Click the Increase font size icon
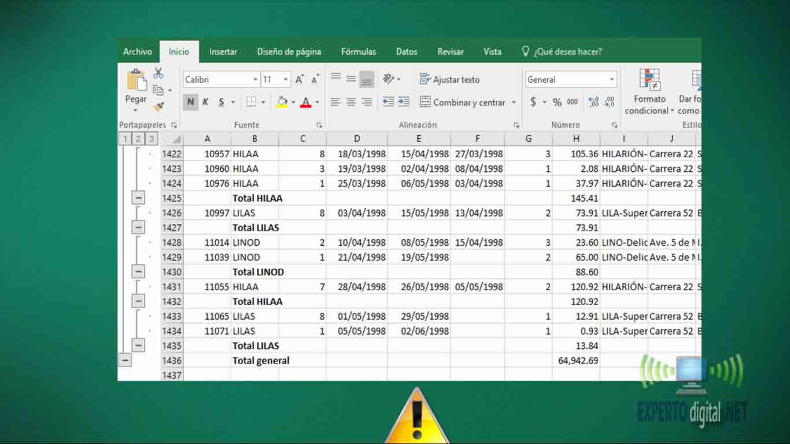This screenshot has width=790, height=444. pyautogui.click(x=300, y=80)
